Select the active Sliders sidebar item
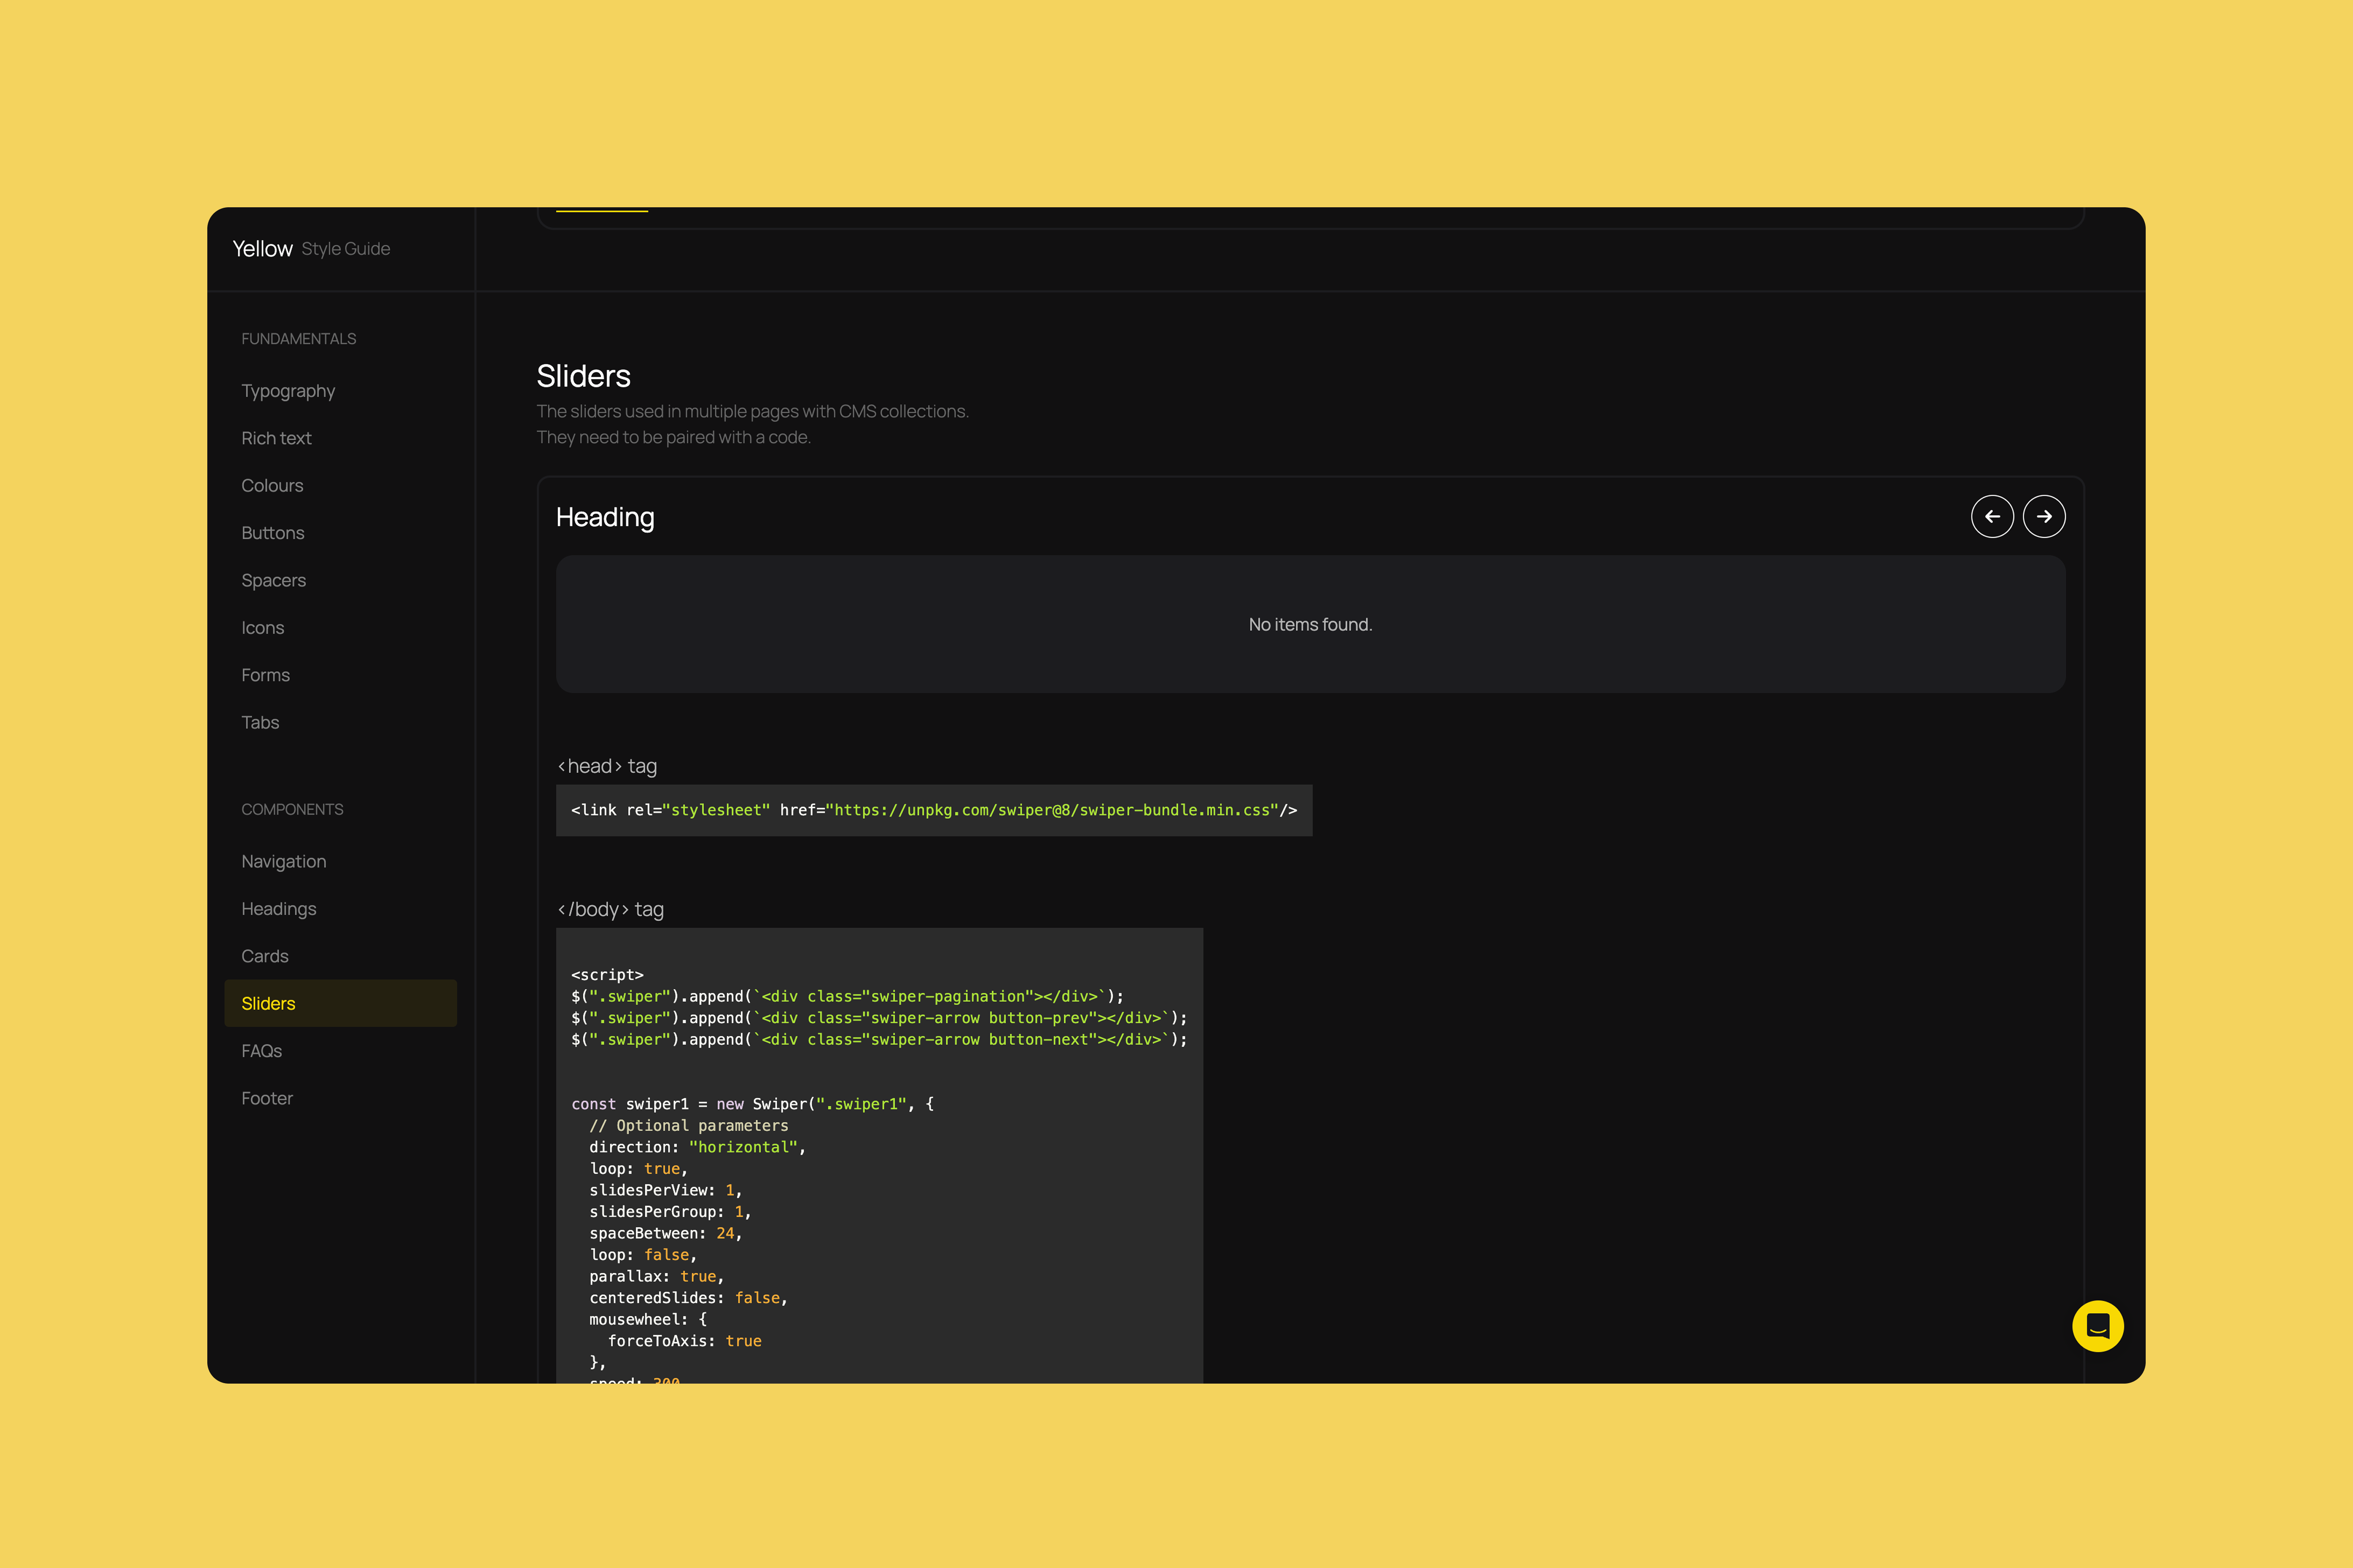Image resolution: width=2353 pixels, height=1568 pixels. pos(340,1003)
